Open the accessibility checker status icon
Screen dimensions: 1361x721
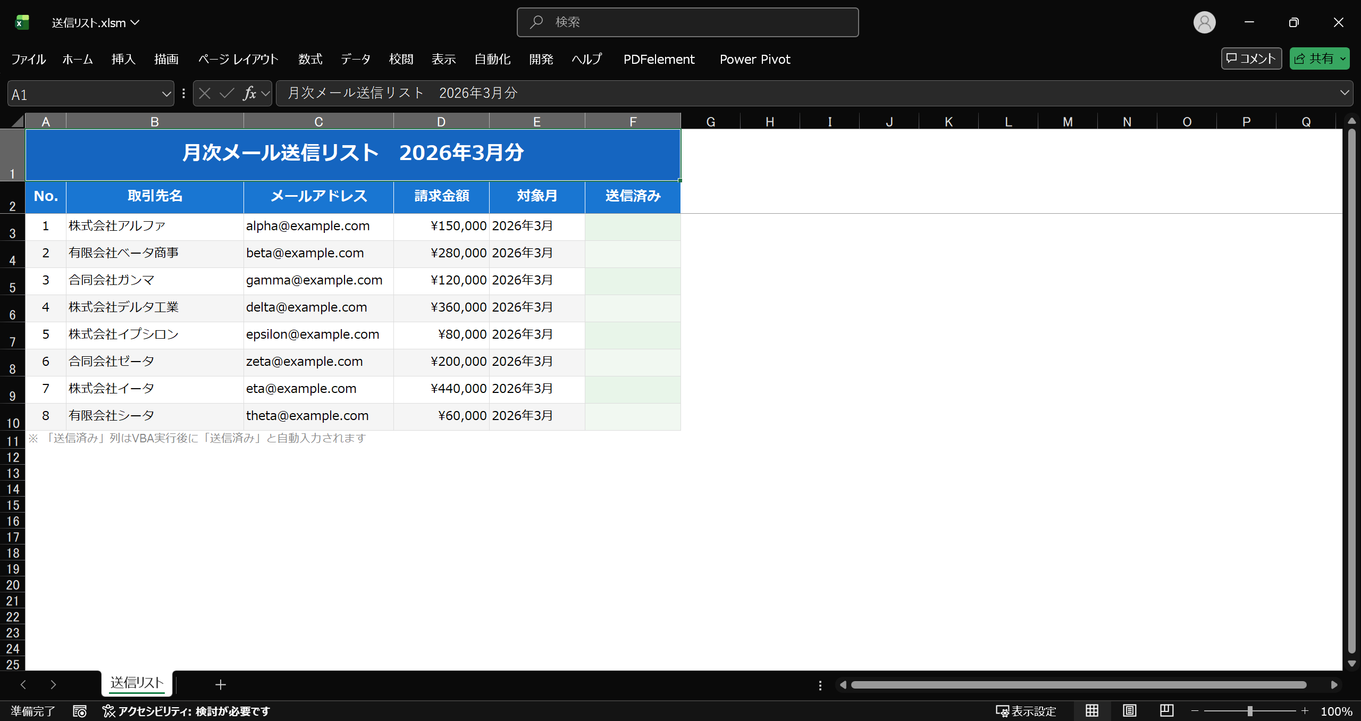pyautogui.click(x=109, y=711)
